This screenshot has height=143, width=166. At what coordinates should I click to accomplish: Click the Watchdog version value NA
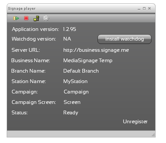pos(67,39)
